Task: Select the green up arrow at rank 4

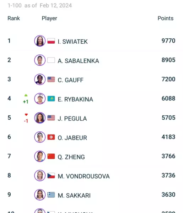Action: pos(26,95)
